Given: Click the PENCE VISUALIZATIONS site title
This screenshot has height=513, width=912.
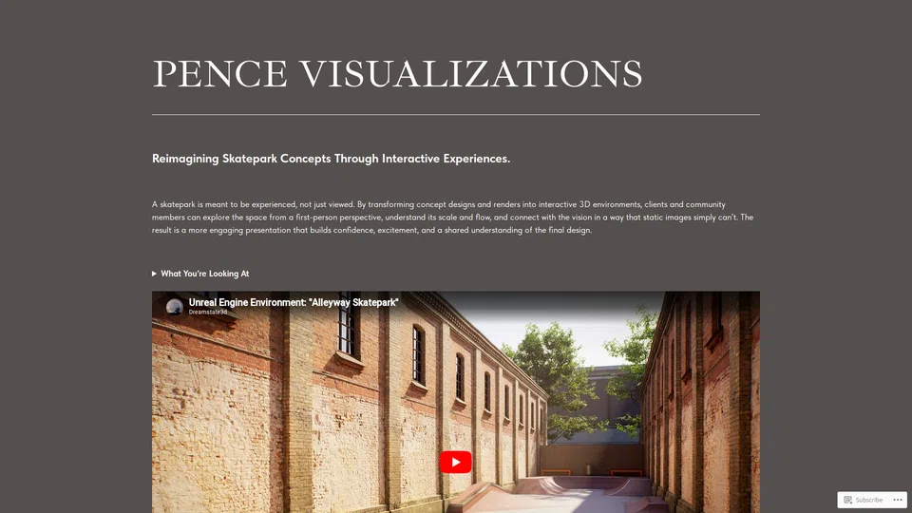Looking at the screenshot, I should coord(397,74).
